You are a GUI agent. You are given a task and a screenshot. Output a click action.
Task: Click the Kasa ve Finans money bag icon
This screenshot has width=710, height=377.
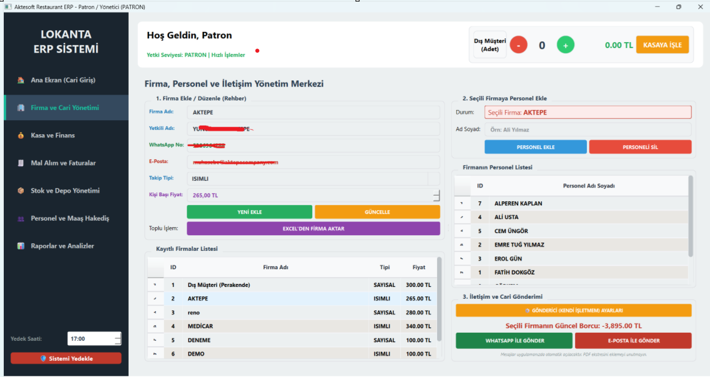coord(21,135)
